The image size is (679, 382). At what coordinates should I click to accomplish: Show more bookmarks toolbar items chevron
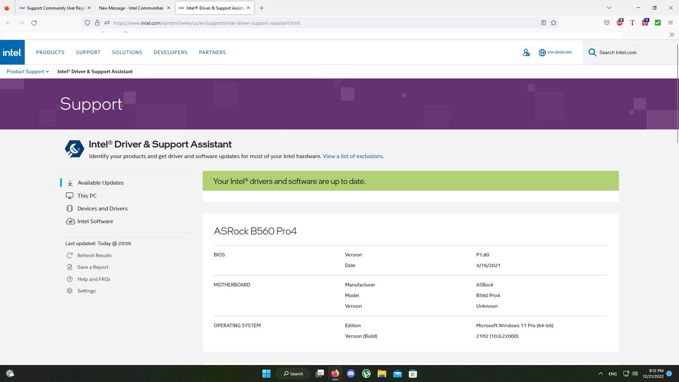pos(672,34)
